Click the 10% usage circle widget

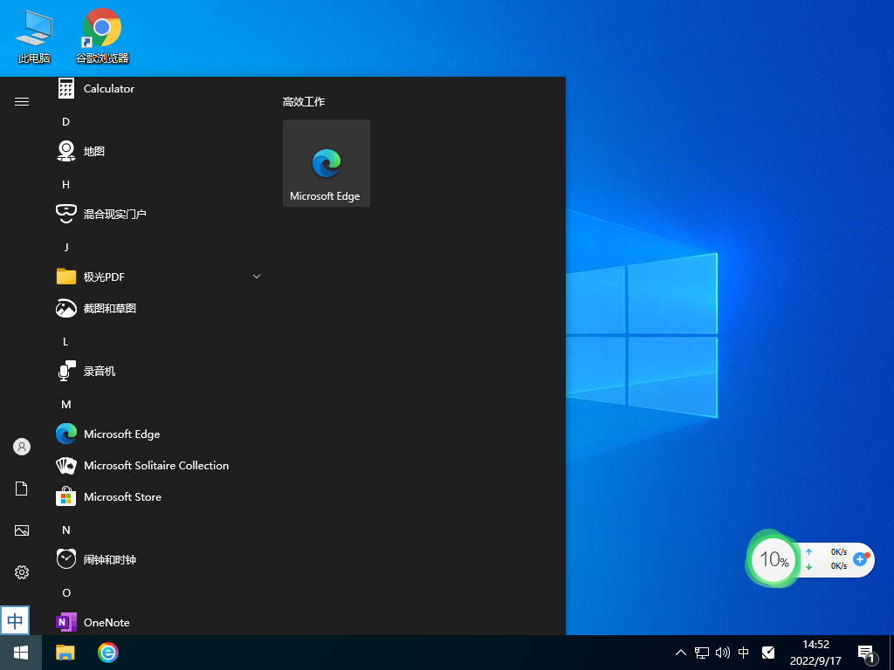[x=772, y=559]
